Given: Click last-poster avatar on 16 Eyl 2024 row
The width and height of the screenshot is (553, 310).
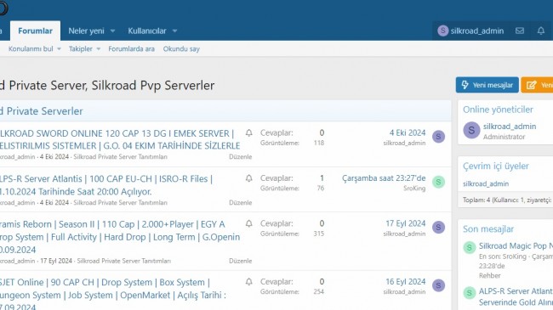Looking at the screenshot, I should coord(438,285).
